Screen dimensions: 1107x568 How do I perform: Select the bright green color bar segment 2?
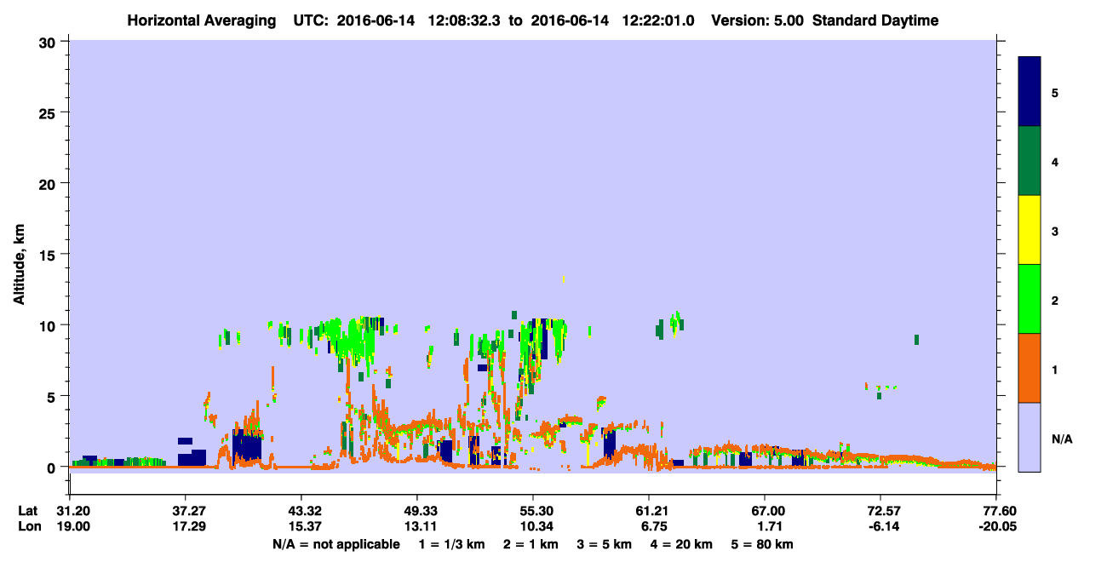point(1030,299)
